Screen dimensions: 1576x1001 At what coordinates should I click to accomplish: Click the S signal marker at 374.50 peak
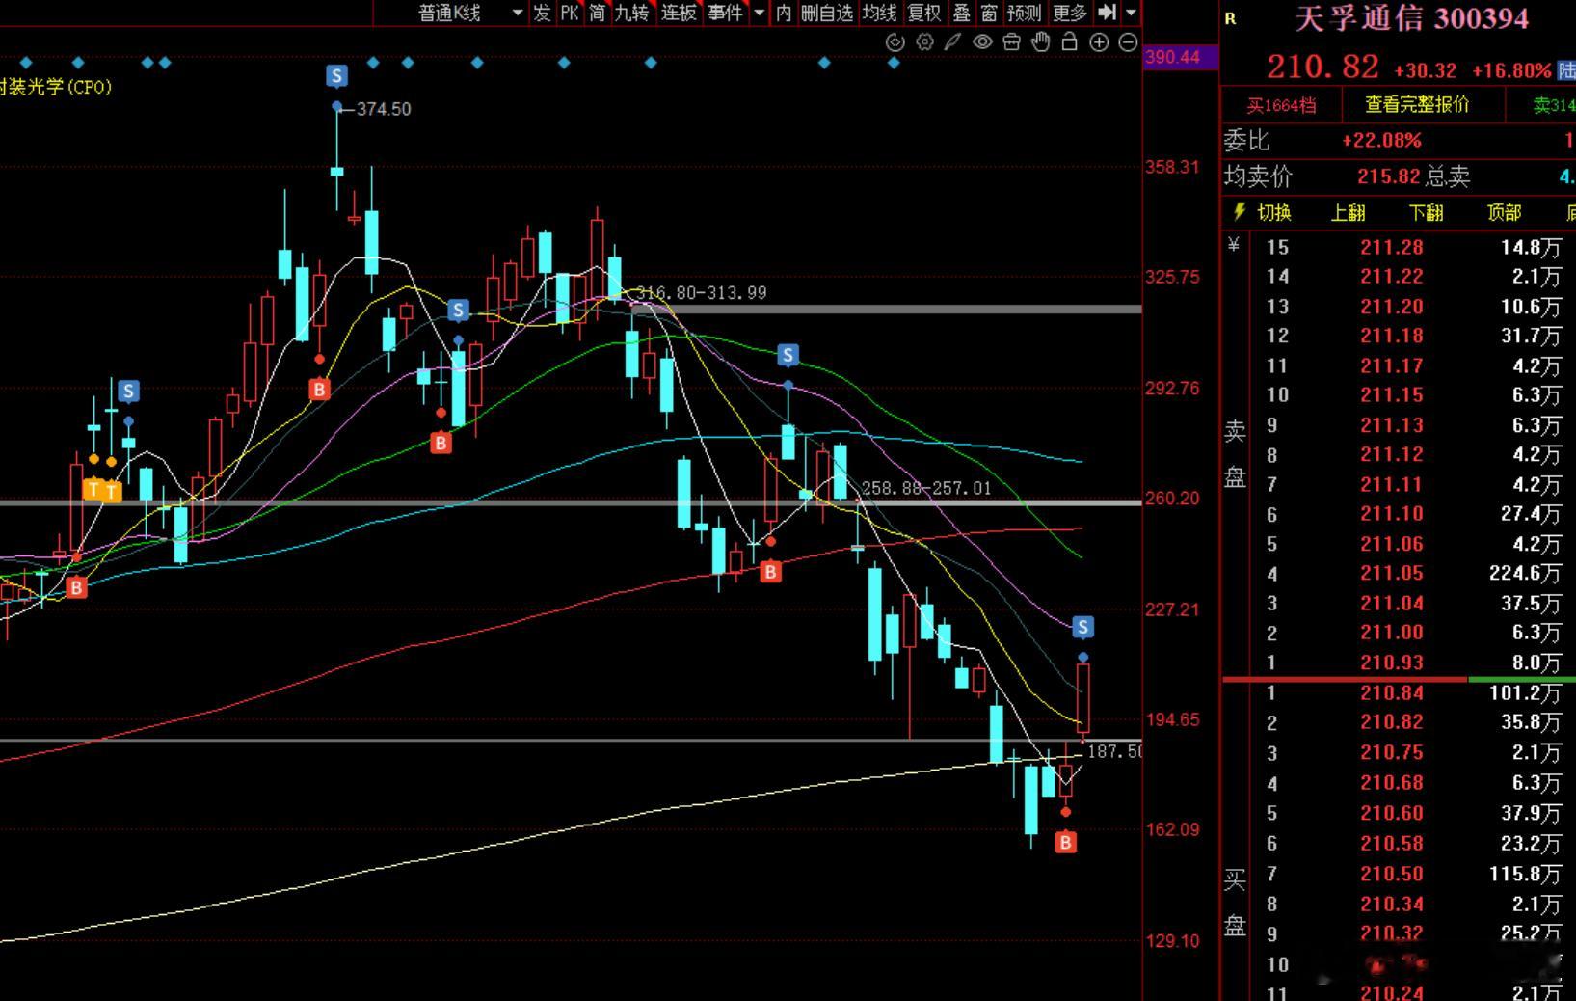[336, 75]
